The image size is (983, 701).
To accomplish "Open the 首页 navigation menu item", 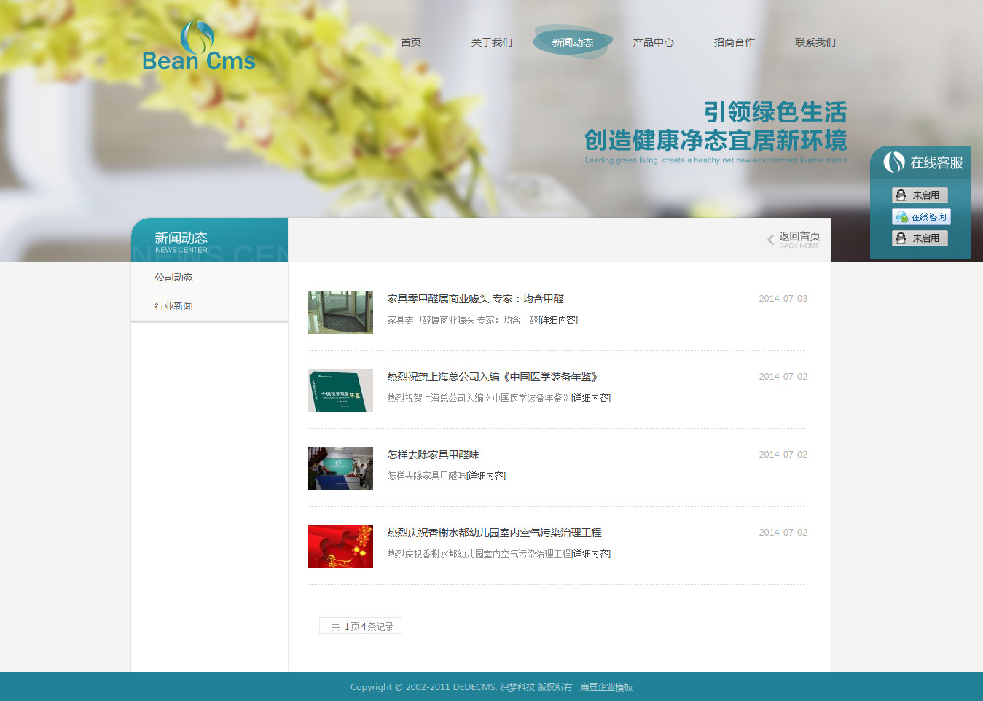I will [411, 42].
